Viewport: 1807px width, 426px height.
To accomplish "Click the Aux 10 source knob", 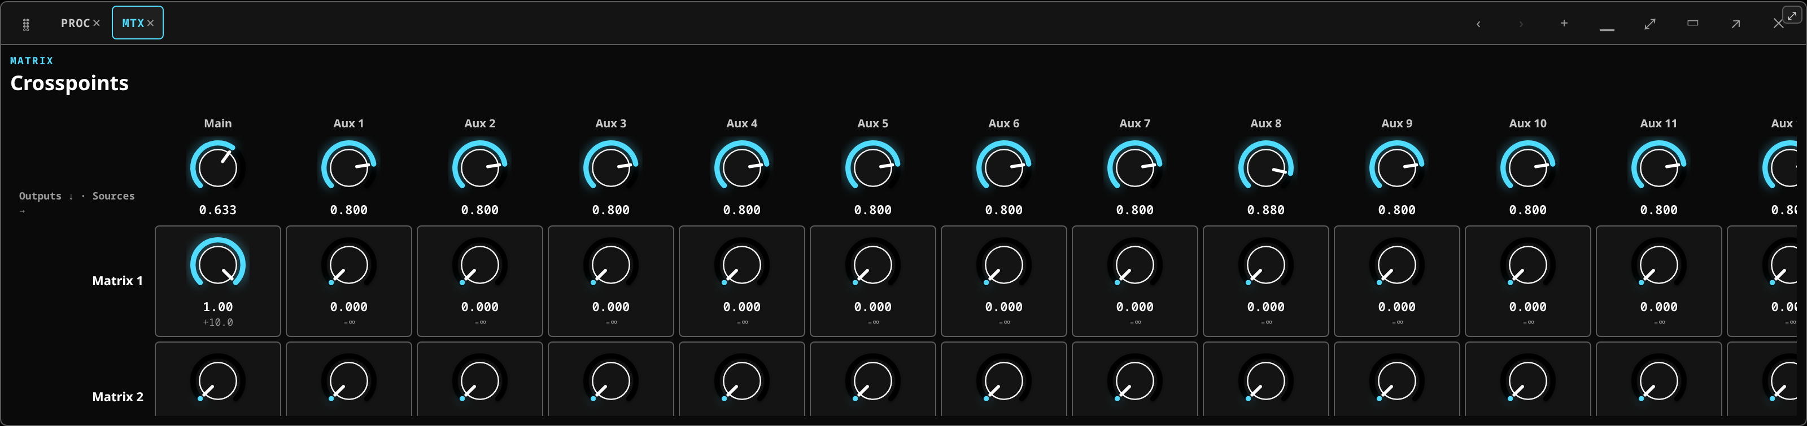I will (1528, 167).
